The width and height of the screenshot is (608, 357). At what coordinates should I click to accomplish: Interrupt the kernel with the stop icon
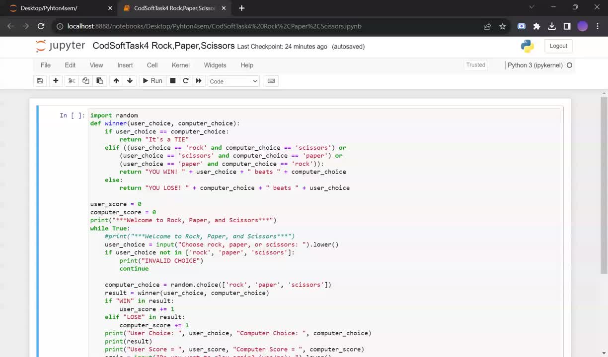173,81
